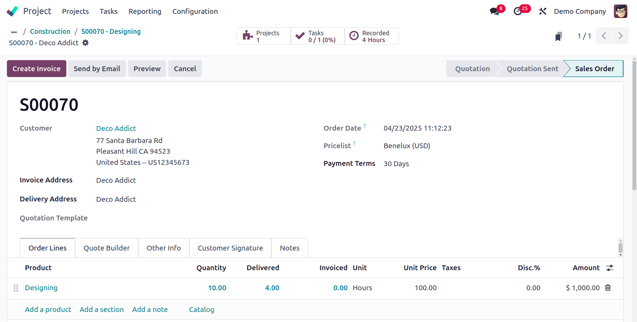Screen dimensions: 637x322
Task: Open the Tasks menu
Action: tap(108, 11)
